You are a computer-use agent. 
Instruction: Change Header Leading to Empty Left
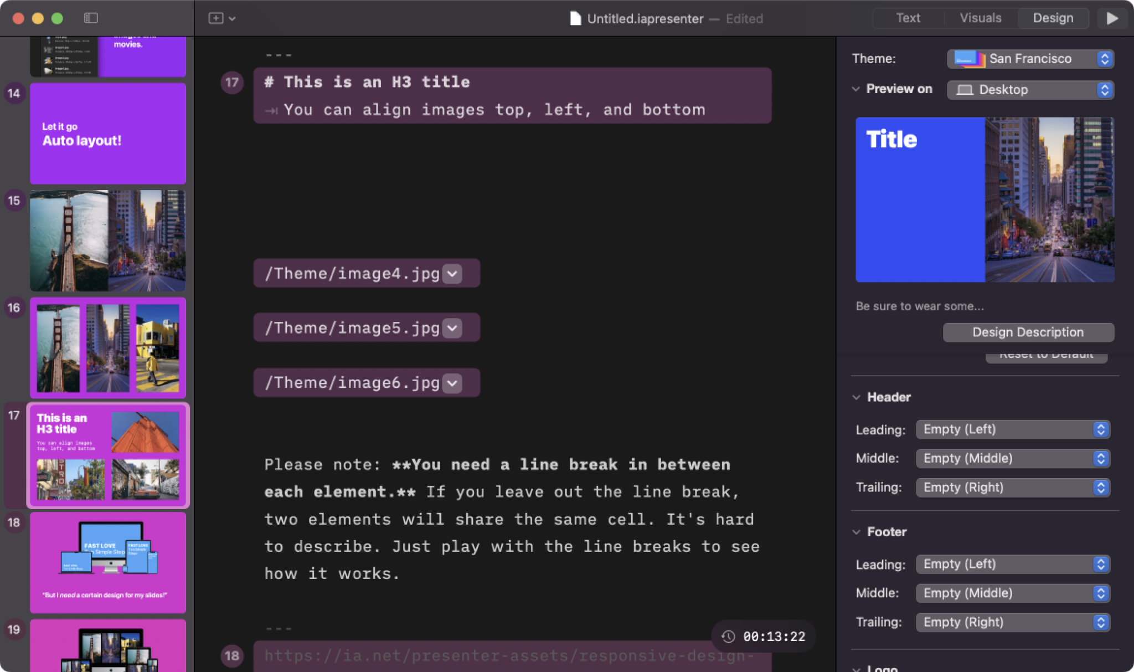1011,429
